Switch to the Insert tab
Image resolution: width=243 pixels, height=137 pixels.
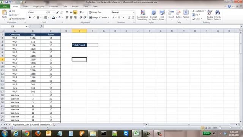pyautogui.click(x=26, y=6)
